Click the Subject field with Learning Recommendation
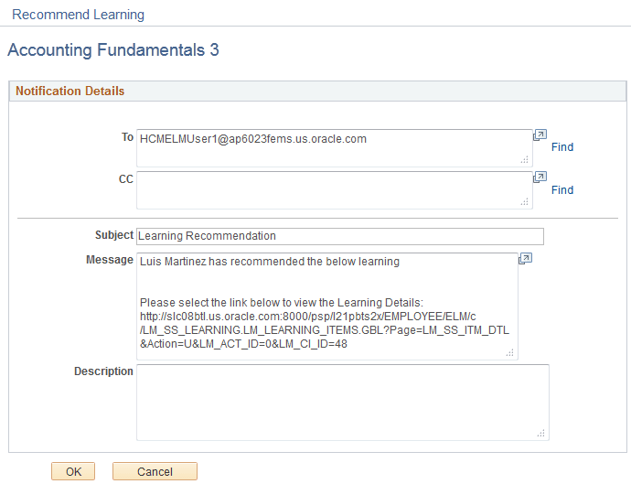Viewport: 631px width, 484px height. [339, 236]
